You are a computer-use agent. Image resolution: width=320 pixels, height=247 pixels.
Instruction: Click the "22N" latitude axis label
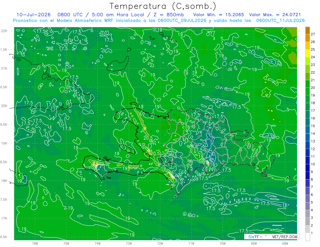pos(5,31)
